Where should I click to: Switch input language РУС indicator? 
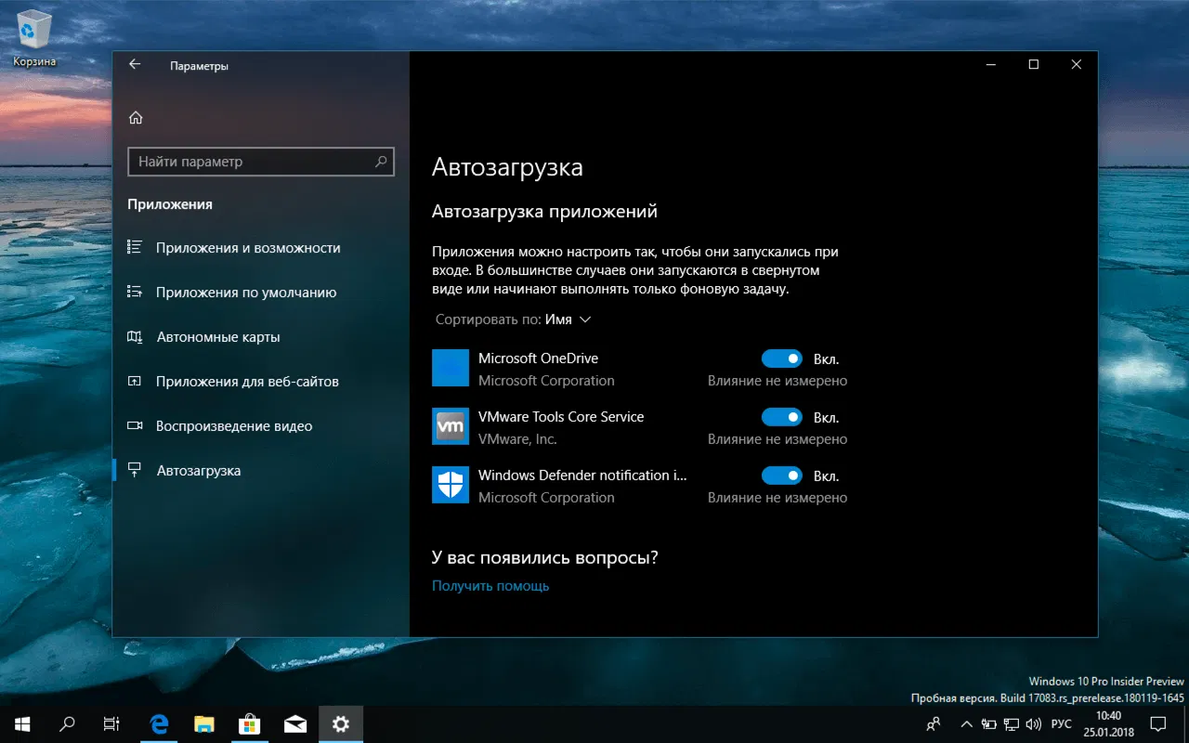coord(1061,723)
